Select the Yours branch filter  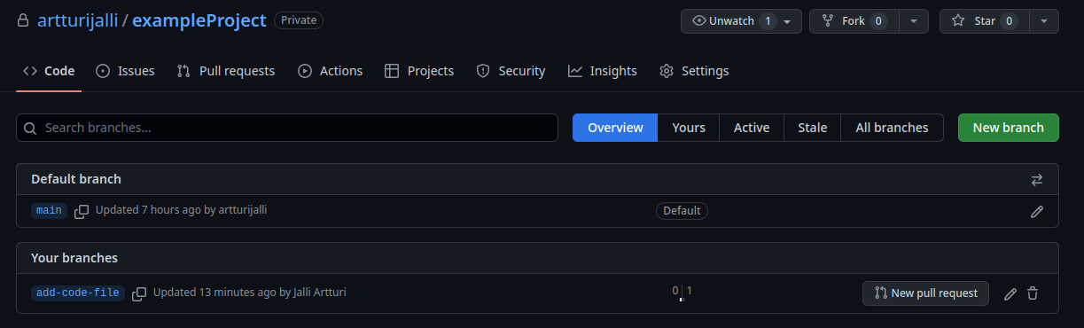pos(689,128)
